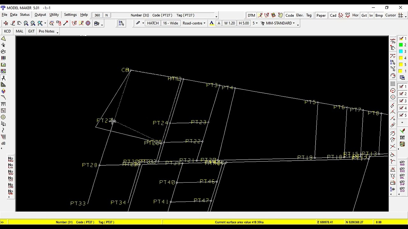
Task: Click the Ho NEW icon in left toolbar
Action: 11,159
